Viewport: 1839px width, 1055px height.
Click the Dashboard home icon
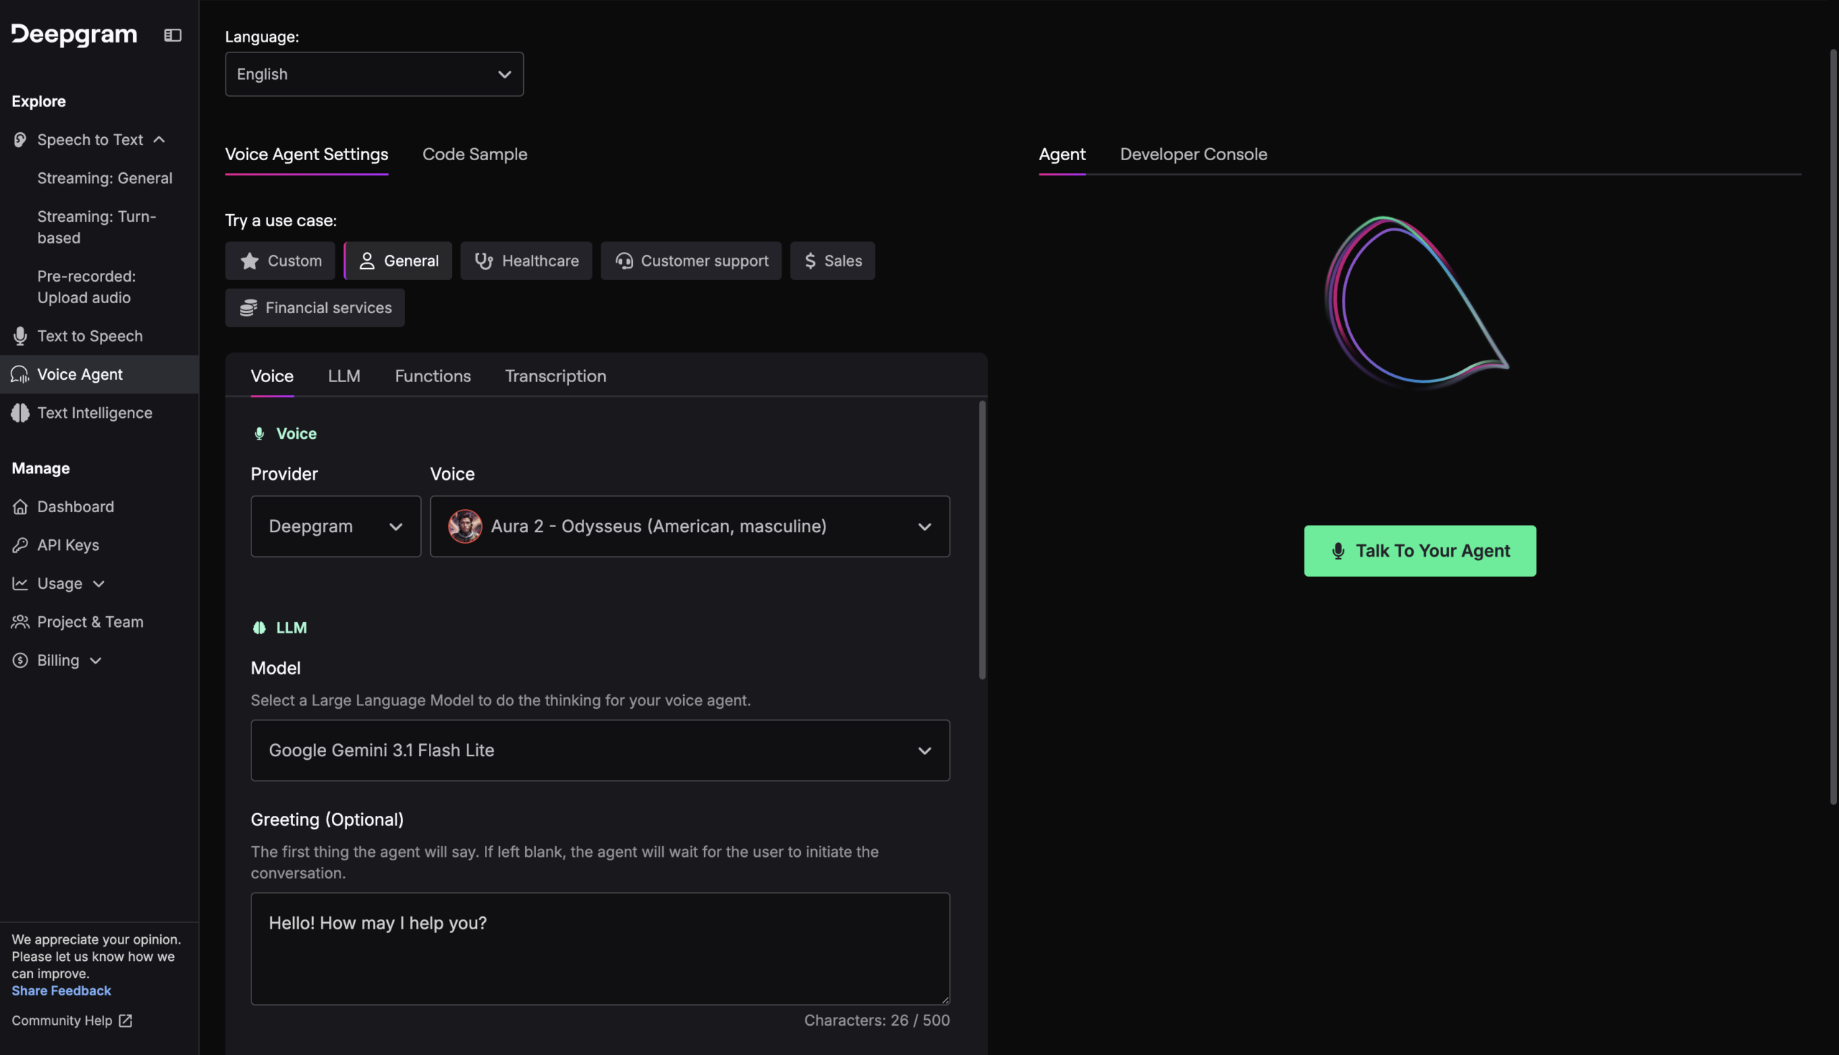[x=20, y=506]
